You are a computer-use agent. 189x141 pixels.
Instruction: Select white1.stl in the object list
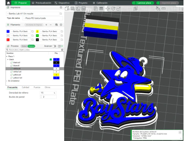coord(17,72)
